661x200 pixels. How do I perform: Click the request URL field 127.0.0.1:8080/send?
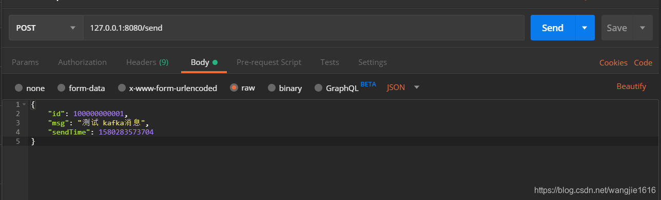tap(304, 28)
